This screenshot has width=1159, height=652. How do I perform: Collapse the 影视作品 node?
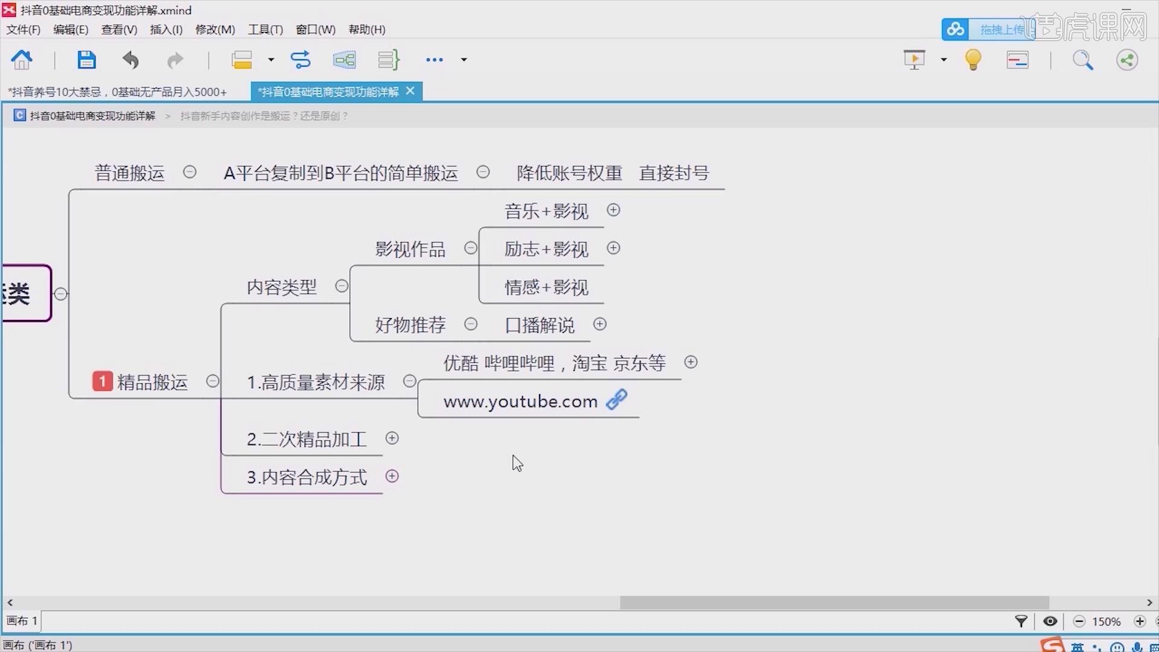[471, 248]
